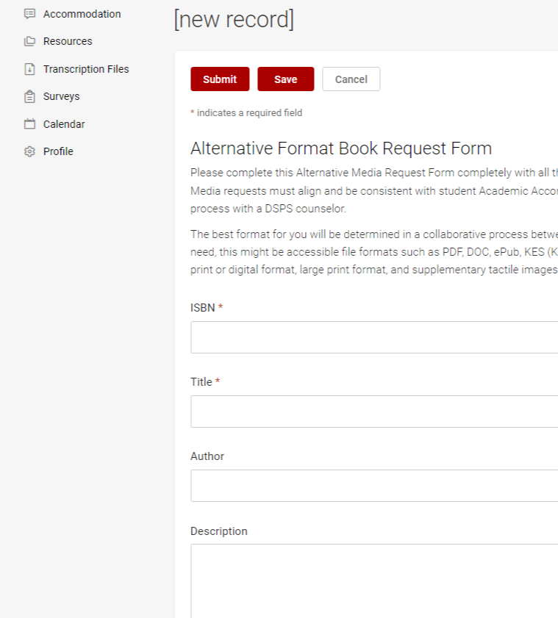Cancel the new record
Viewport: 558px width, 618px height.
pyautogui.click(x=351, y=79)
